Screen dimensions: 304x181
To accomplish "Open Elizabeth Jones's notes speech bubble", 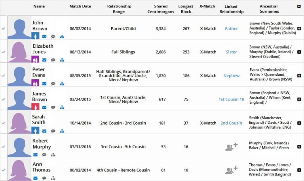I will click(53, 60).
